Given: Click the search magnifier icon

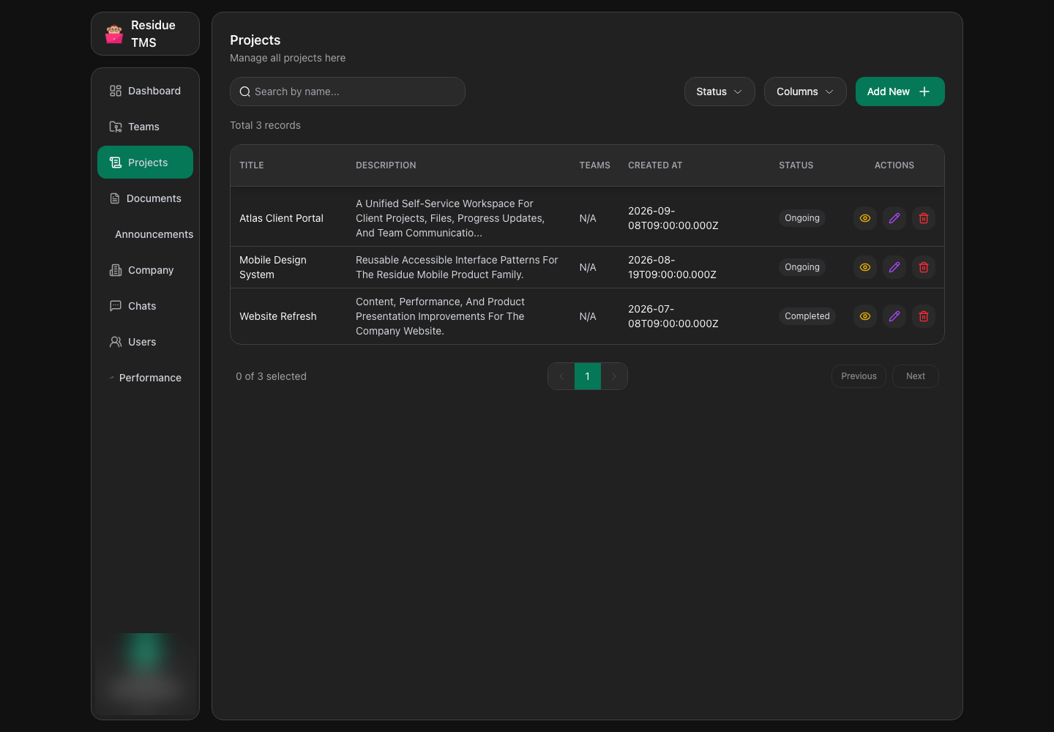Looking at the screenshot, I should 245,91.
